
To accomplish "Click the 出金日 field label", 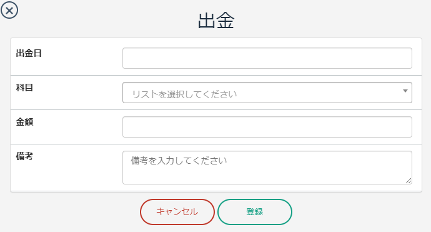I will tap(29, 53).
